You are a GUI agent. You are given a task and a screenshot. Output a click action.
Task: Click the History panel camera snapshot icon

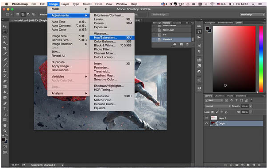click(x=182, y=44)
